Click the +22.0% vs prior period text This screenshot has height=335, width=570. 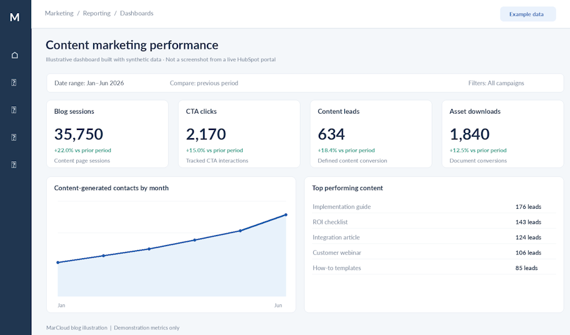[82, 150]
